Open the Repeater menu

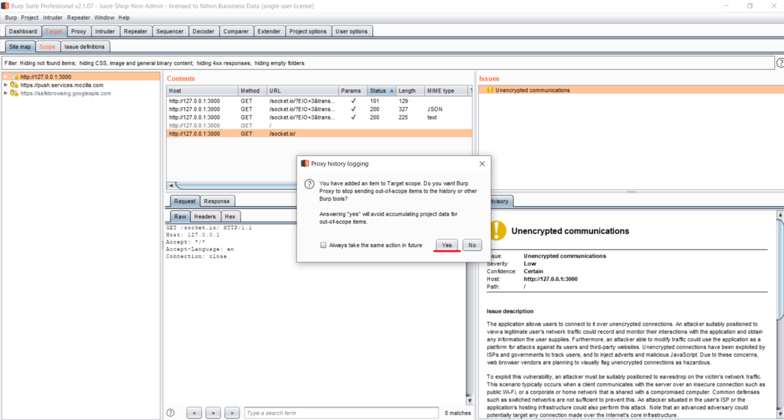tap(78, 18)
